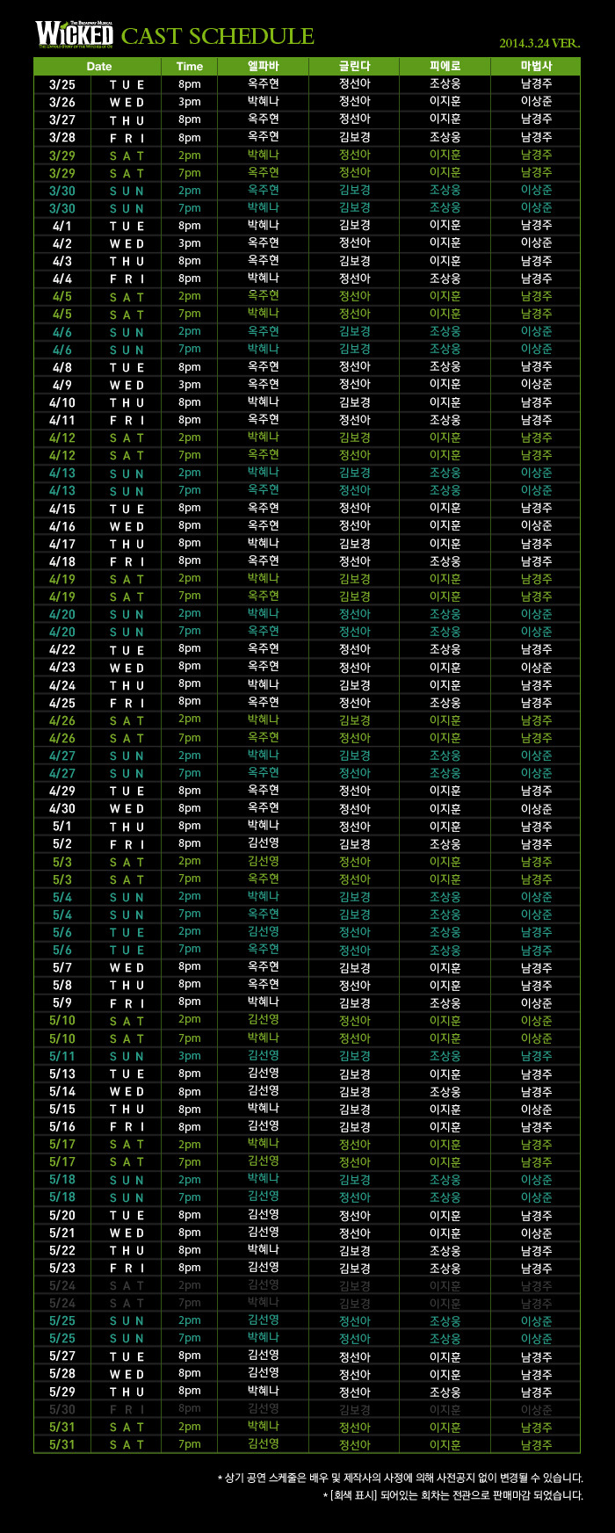Click the '2014.3.24 VER.' version label

click(539, 43)
